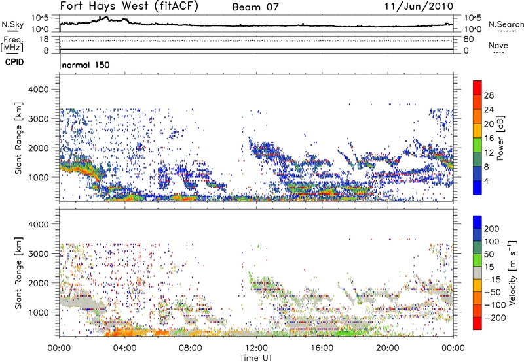The image size is (524, 362).
Task: Click the "Velocity [m s-1]" colorbar title
Action: [512, 272]
